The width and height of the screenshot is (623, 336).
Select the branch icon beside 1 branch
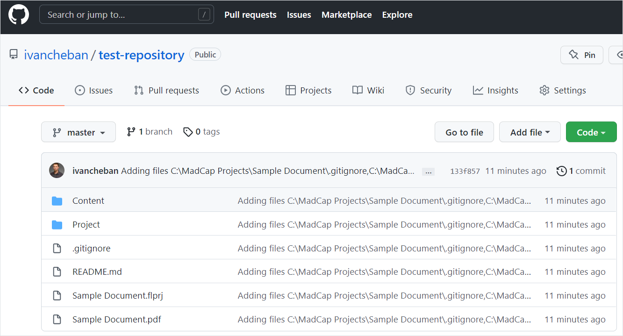(x=131, y=131)
